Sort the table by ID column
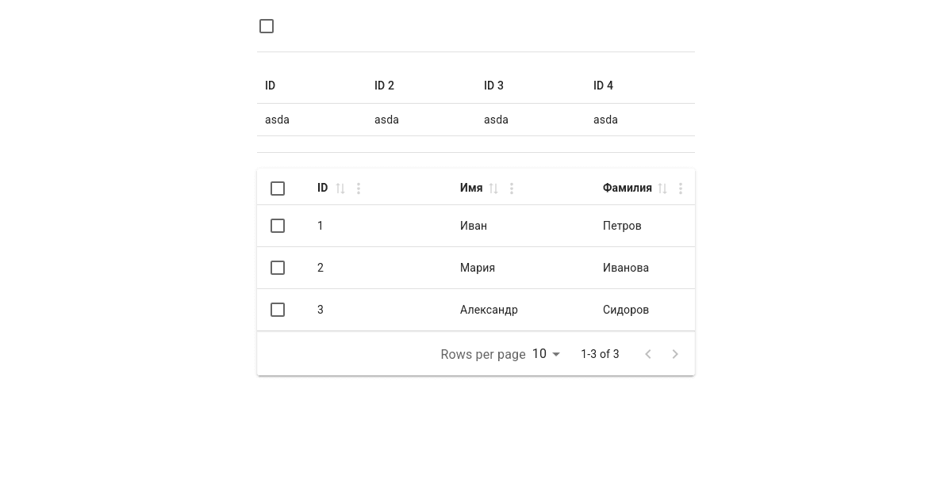952x499 pixels. click(x=340, y=189)
